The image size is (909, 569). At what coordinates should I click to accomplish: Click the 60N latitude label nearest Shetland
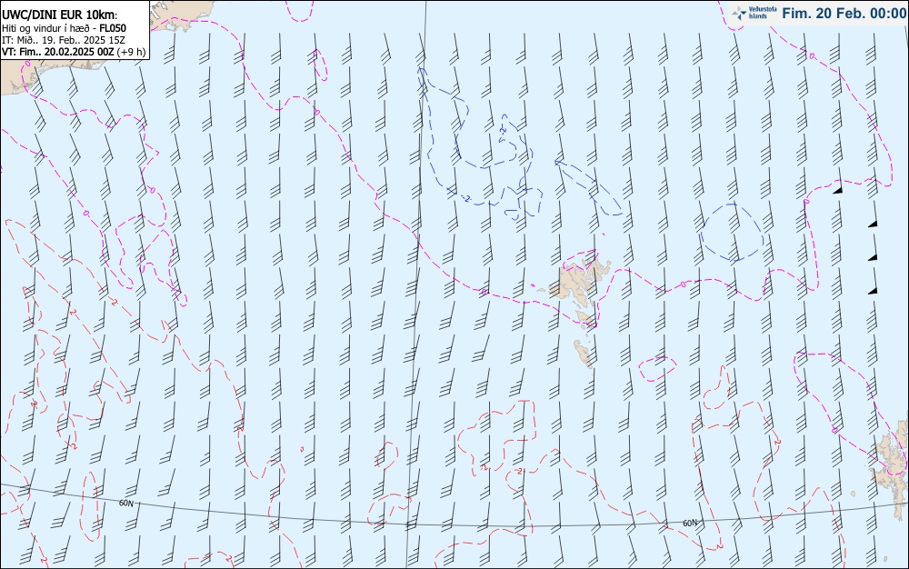pos(690,523)
